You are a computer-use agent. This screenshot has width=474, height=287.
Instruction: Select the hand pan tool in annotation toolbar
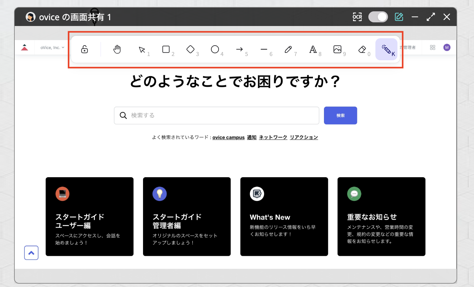(117, 49)
